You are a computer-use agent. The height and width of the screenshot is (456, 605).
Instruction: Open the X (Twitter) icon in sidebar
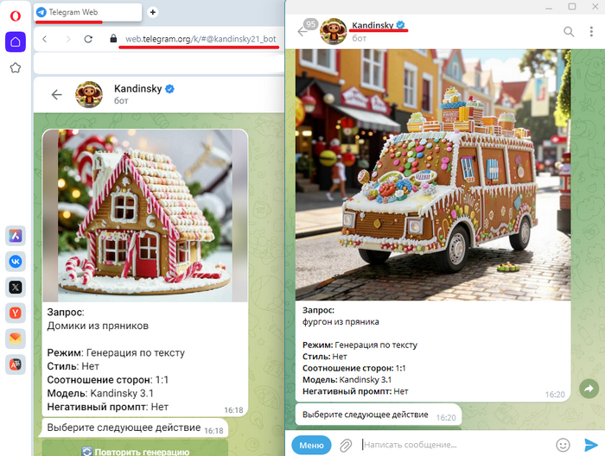[x=16, y=288]
